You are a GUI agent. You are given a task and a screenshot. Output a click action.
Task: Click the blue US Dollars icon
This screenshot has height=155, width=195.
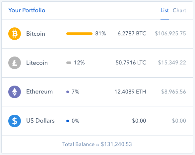15,121
